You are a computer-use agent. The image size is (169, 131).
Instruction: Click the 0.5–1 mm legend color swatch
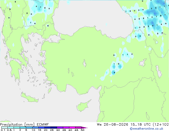11,128
